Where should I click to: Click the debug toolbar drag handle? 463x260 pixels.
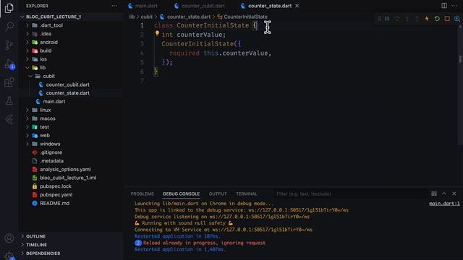pyautogui.click(x=379, y=19)
